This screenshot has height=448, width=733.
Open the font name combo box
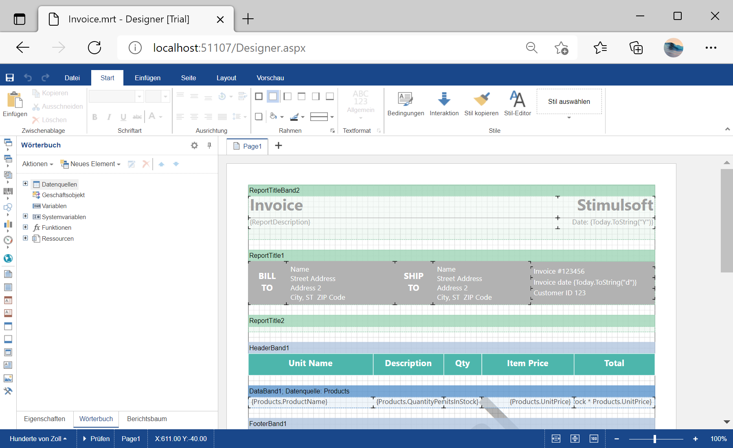click(x=116, y=97)
